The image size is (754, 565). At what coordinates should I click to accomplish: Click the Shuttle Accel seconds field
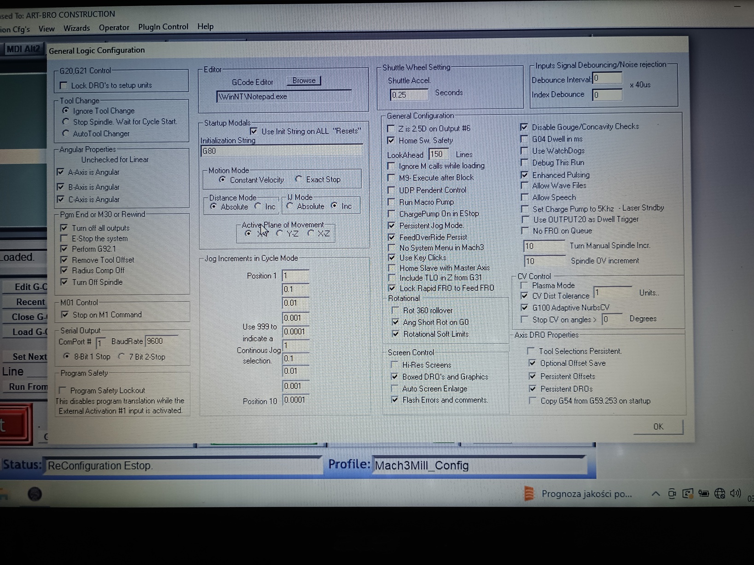tap(409, 94)
